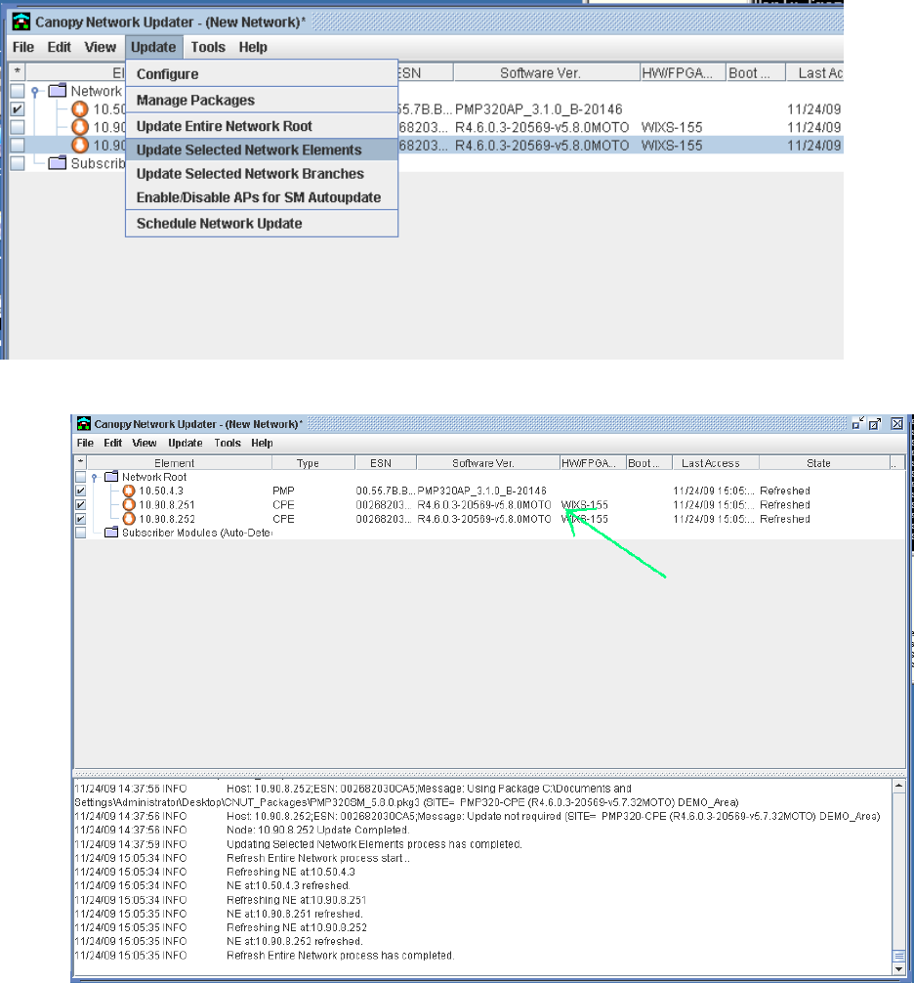Click Canopy app icon in window with open Update menu
Screen dimensions: 914x983
click(21, 21)
